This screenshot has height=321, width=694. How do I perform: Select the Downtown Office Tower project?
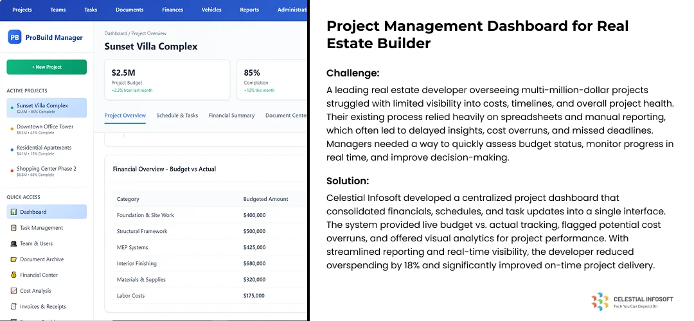click(x=46, y=129)
